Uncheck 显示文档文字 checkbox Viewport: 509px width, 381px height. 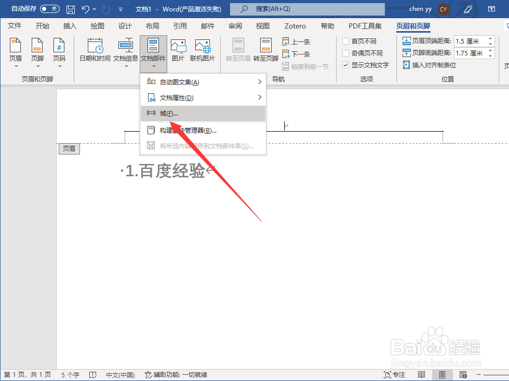(346, 65)
